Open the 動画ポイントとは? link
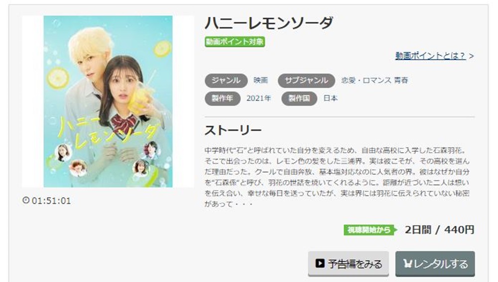This screenshot has height=282, width=498. click(x=430, y=56)
